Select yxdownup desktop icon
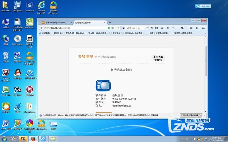The height and width of the screenshot is (142, 228). (x=30, y=7)
